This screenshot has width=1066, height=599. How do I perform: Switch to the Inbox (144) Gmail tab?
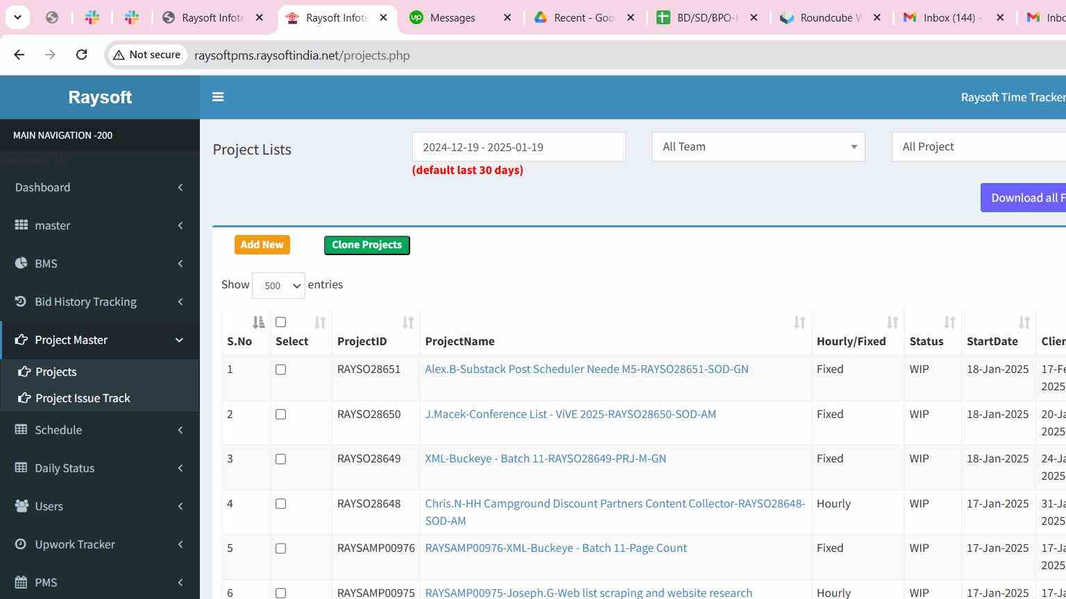[953, 17]
